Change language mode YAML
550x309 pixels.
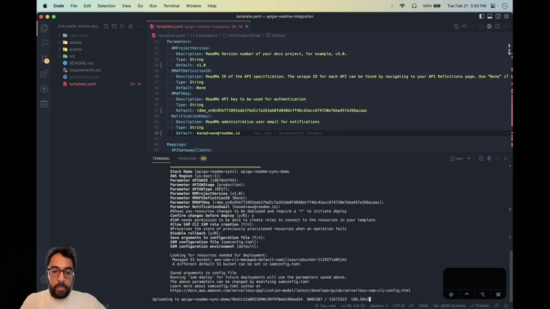coord(424,306)
